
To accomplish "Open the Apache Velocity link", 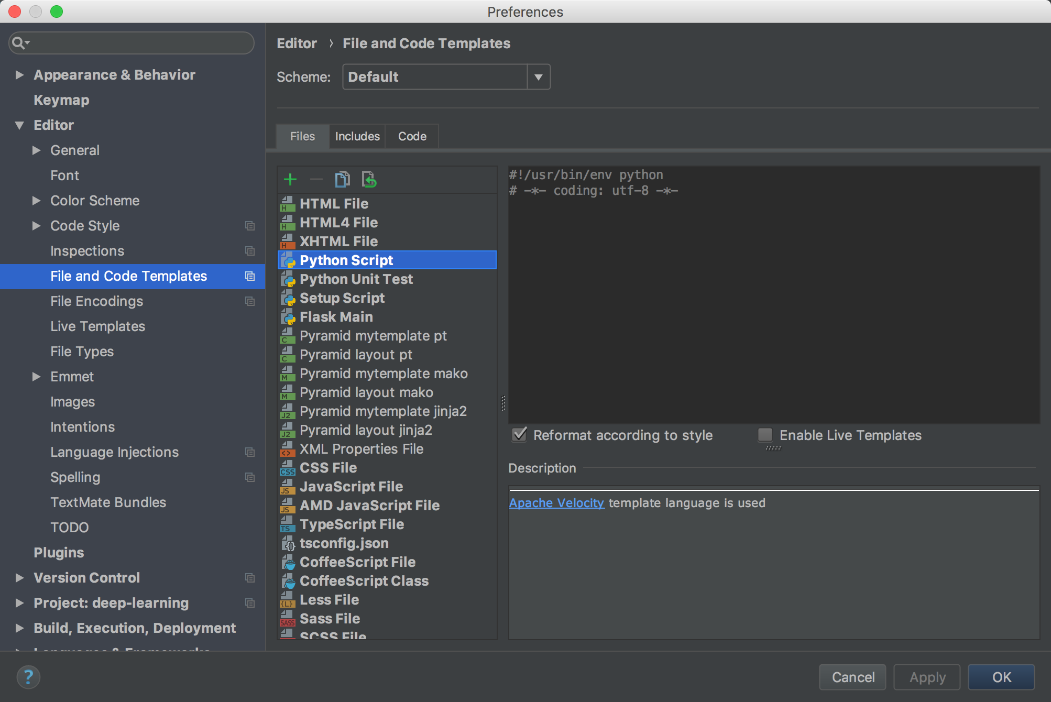I will 556,503.
